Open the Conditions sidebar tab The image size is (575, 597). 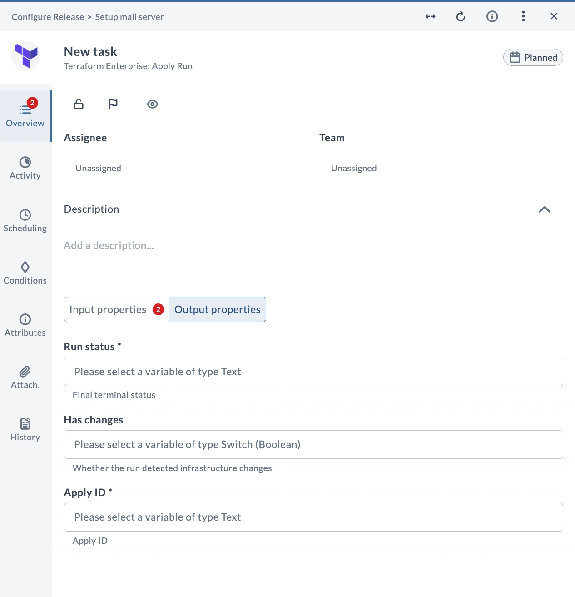25,273
